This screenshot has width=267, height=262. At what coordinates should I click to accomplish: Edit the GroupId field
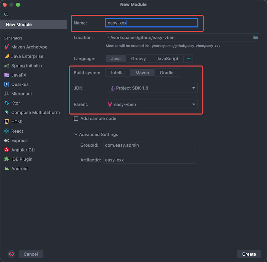pos(149,145)
